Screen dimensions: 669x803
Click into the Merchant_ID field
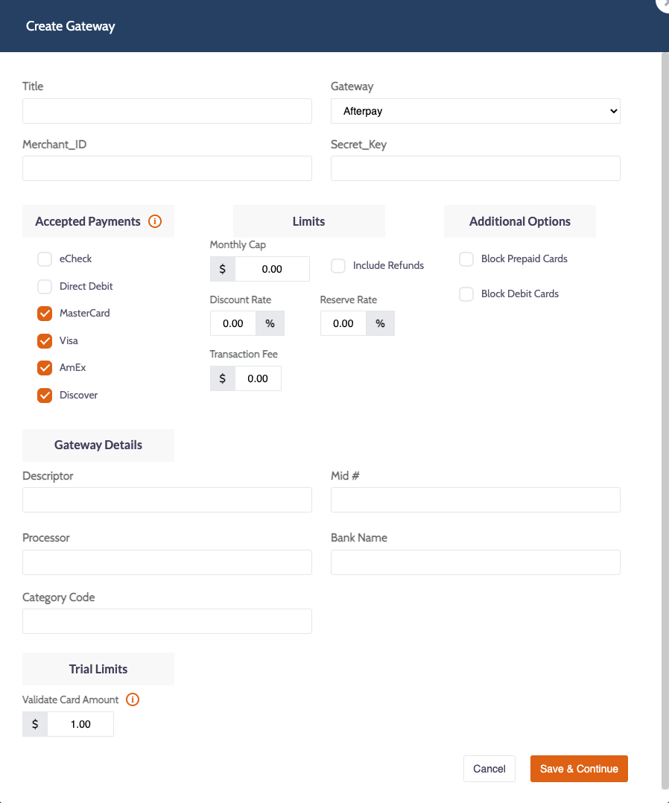167,168
